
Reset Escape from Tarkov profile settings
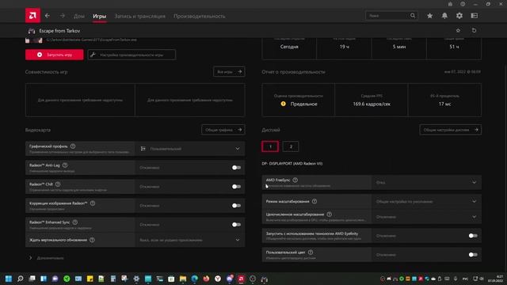[474, 30]
